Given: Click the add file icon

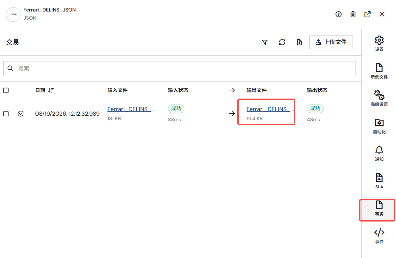Looking at the screenshot, I should (300, 42).
